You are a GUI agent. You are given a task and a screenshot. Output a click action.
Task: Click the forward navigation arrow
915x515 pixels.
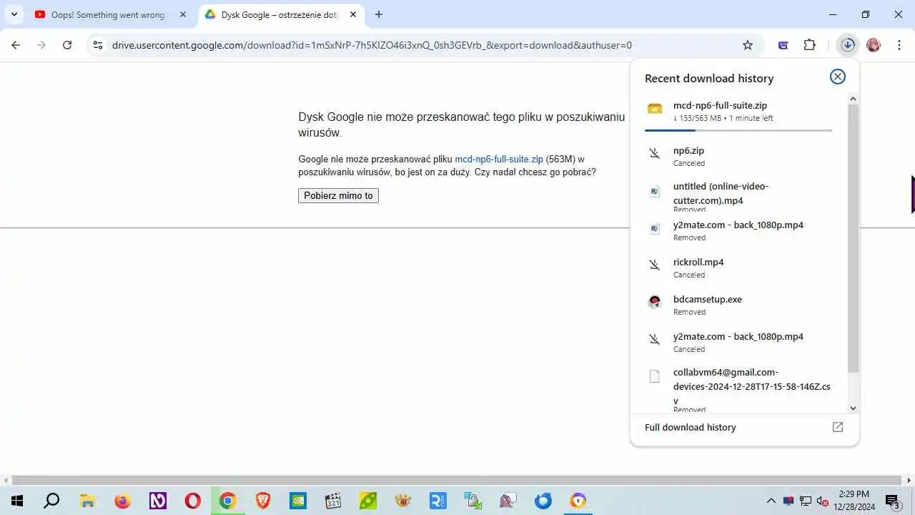click(41, 45)
